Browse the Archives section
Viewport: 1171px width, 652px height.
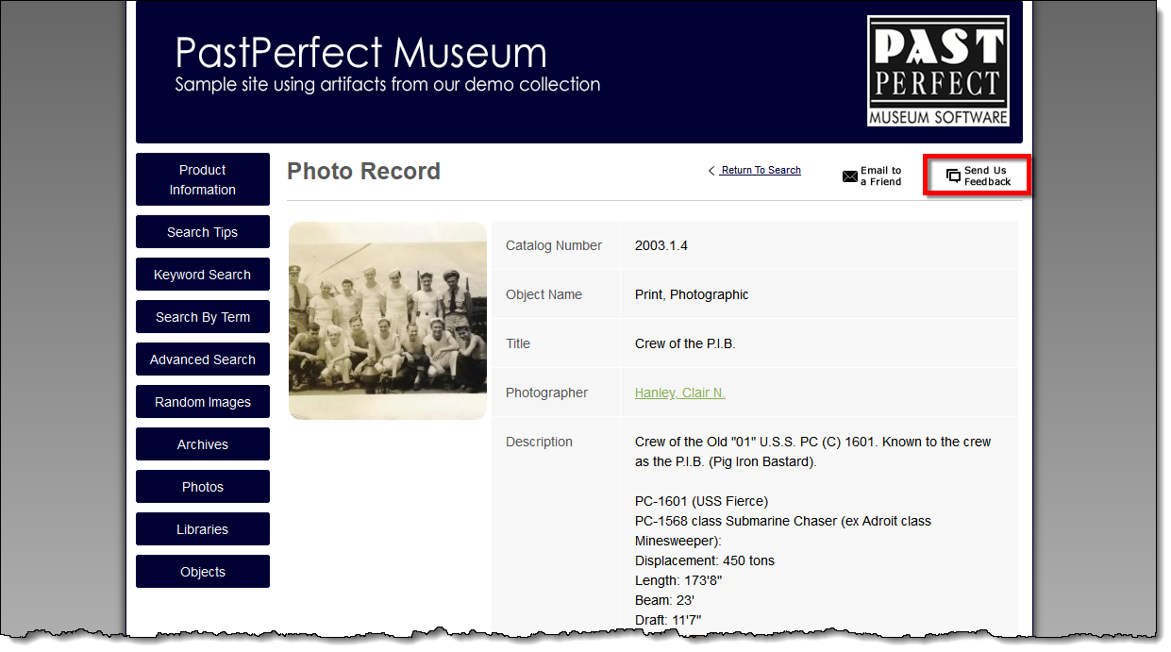point(203,444)
